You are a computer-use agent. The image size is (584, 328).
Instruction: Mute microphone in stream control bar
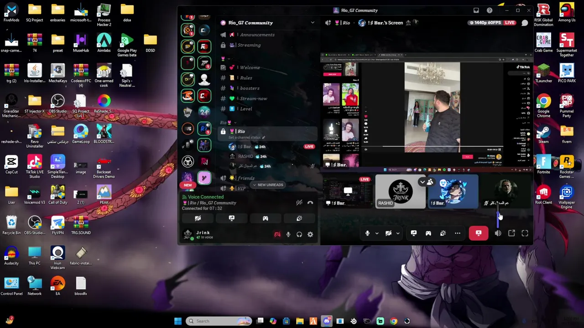pyautogui.click(x=367, y=233)
